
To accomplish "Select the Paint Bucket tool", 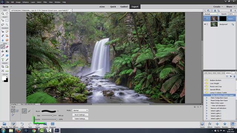I will point(3,51).
